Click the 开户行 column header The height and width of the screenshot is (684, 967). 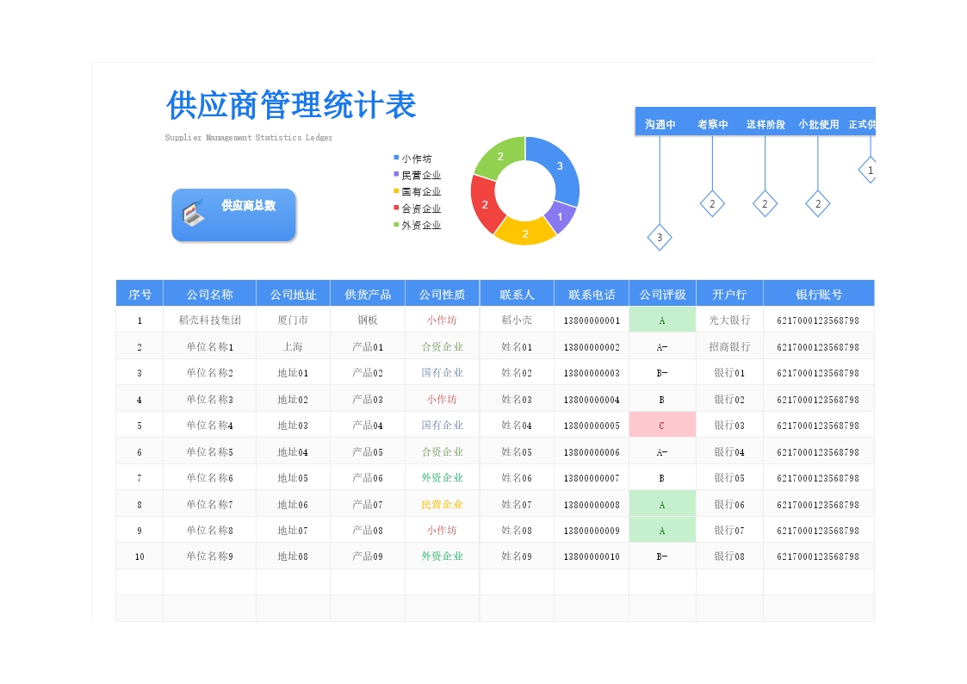pyautogui.click(x=729, y=294)
